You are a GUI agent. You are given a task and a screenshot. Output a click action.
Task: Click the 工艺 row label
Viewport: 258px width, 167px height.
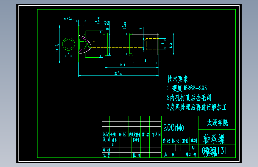pos(107,155)
